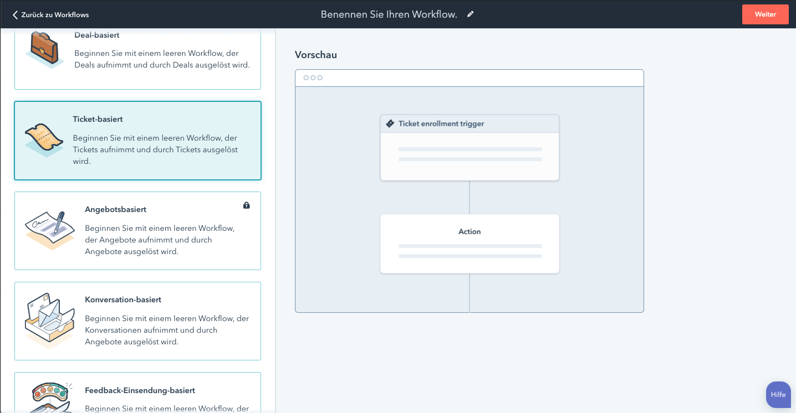
Task: Click the Action box in preview
Action: click(470, 244)
